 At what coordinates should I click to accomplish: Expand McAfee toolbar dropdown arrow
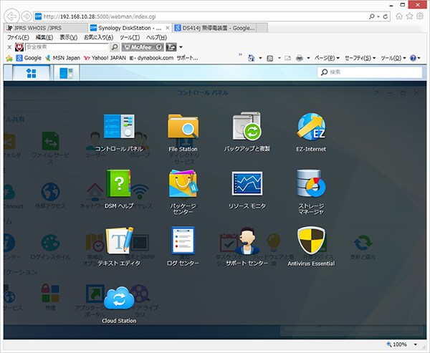pos(181,47)
